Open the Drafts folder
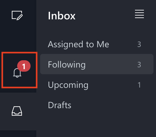This screenshot has height=137, width=156. click(97, 105)
